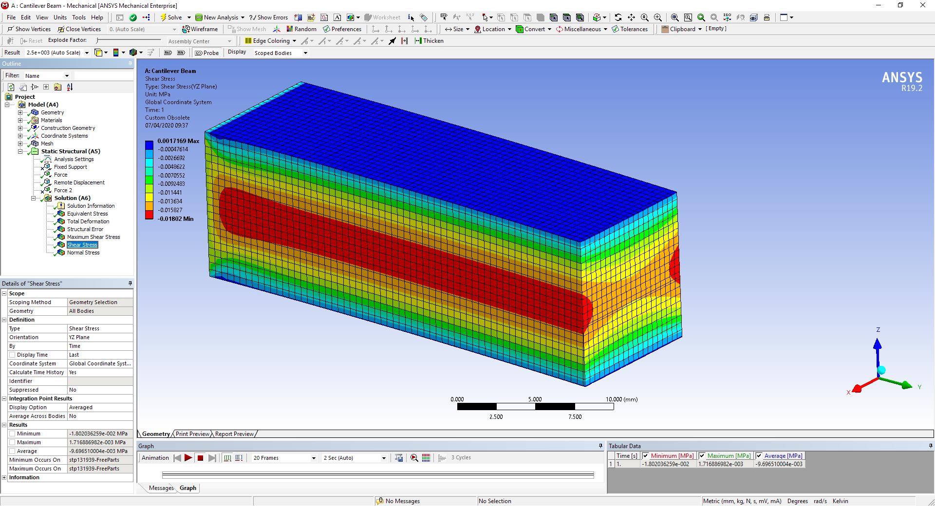935x506 pixels.
Task: Select Equivalent Stress result in tree
Action: [x=87, y=214]
